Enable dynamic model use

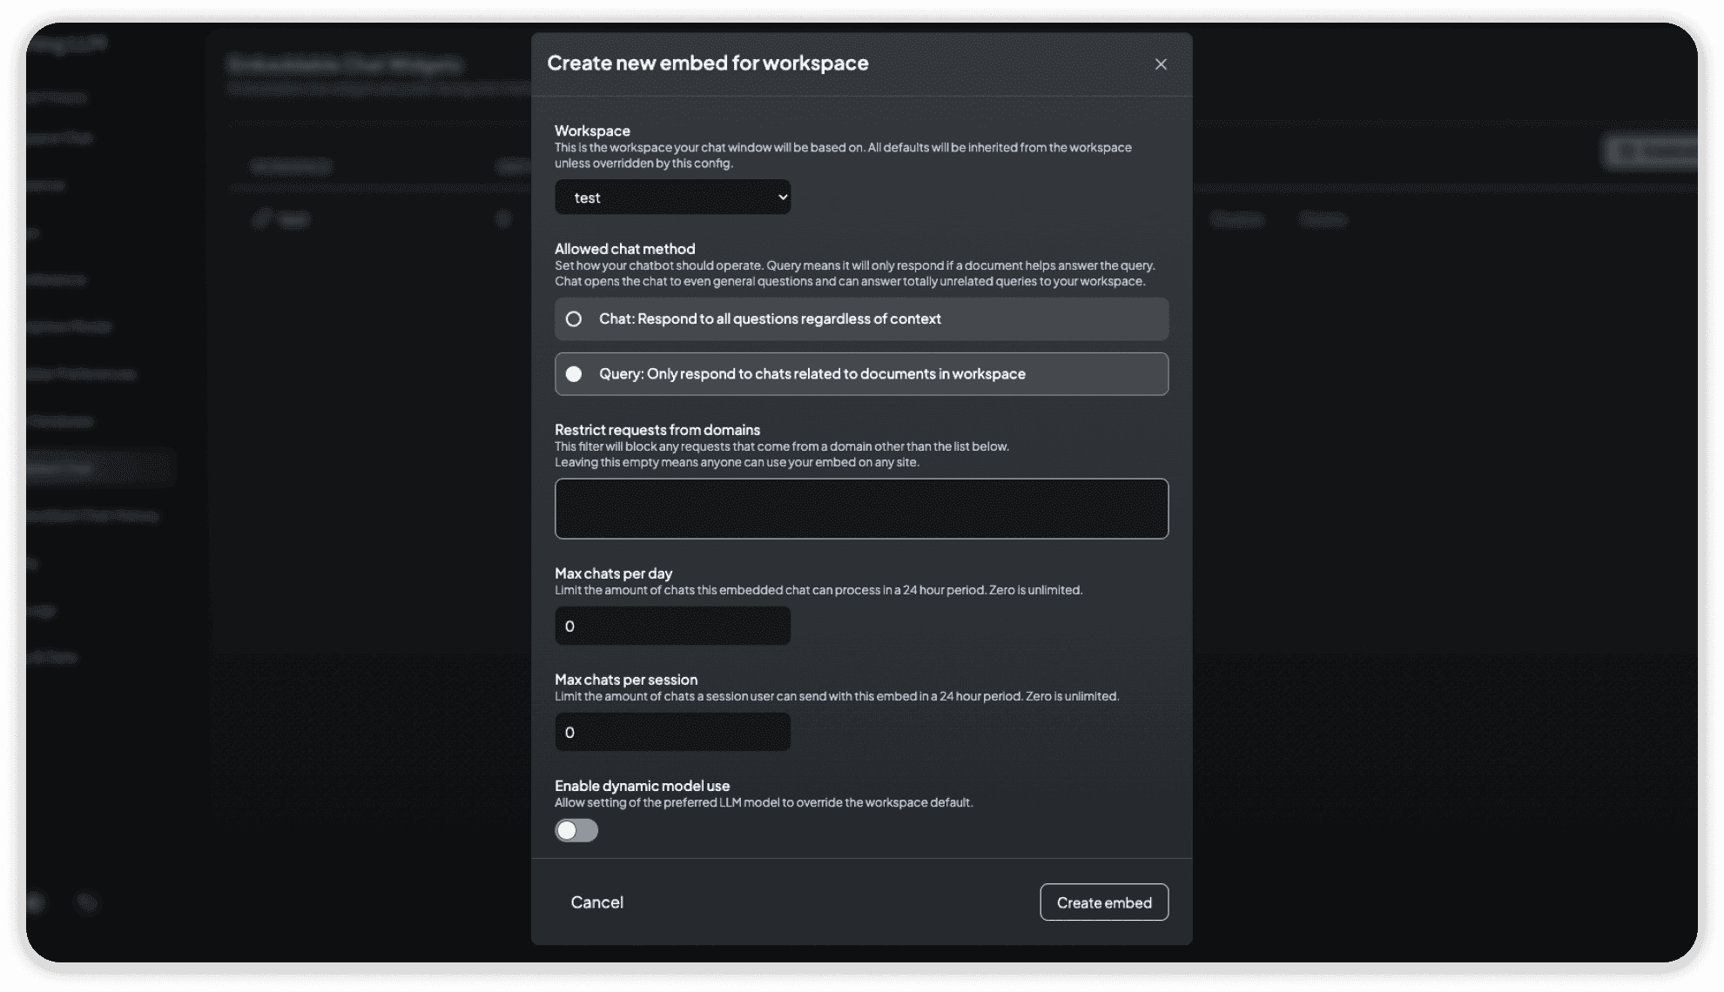click(576, 830)
